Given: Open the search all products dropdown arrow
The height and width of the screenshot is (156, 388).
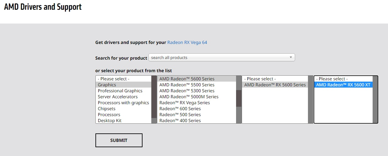Looking at the screenshot, I should click(x=291, y=57).
